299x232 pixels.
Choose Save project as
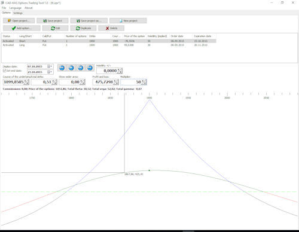coord(89,20)
